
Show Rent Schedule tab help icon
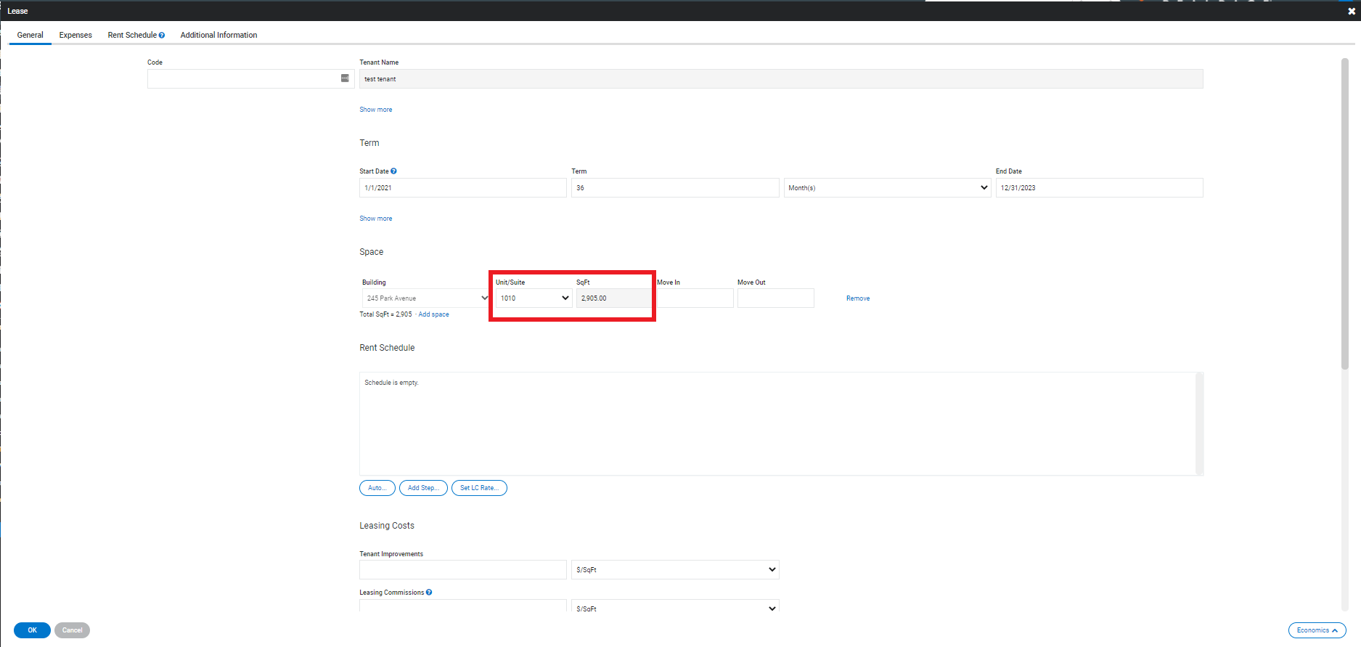pos(162,35)
